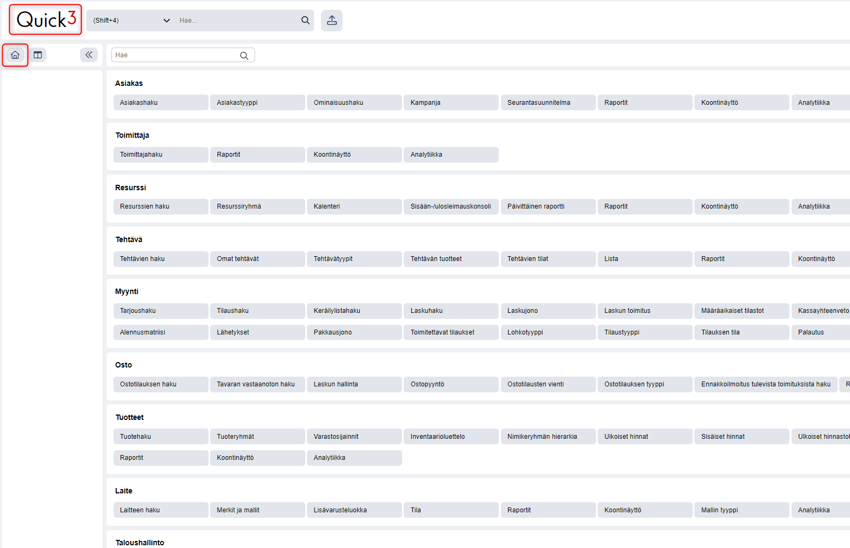Open Tuotehaku

point(161,437)
